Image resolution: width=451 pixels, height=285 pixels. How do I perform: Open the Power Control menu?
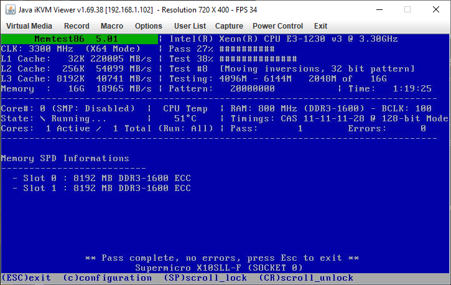coord(277,26)
